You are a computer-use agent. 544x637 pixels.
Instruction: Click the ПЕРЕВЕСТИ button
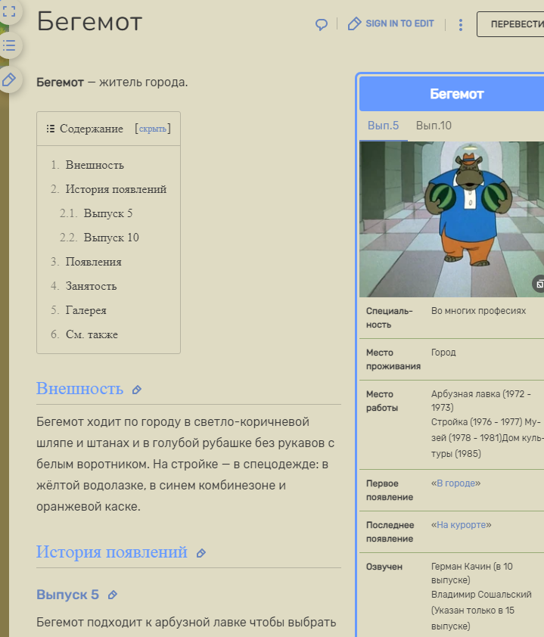pyautogui.click(x=511, y=24)
